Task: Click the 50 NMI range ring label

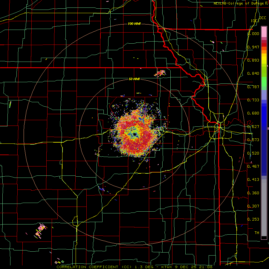Action: coord(134,79)
